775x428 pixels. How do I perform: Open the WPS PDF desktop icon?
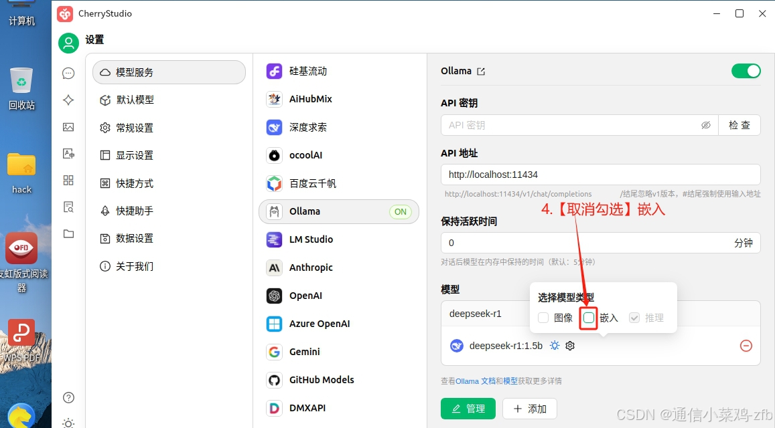click(21, 340)
